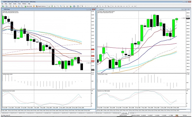Click British Pound profile in status bar

[x=123, y=115]
